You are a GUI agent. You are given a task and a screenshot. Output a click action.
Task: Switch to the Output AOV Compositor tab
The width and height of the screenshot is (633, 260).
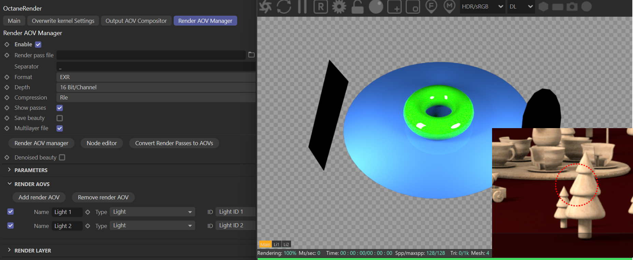[x=136, y=21]
